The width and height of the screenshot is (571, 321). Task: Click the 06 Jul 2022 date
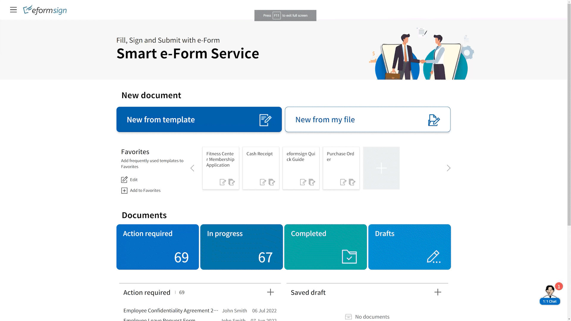pos(264,311)
